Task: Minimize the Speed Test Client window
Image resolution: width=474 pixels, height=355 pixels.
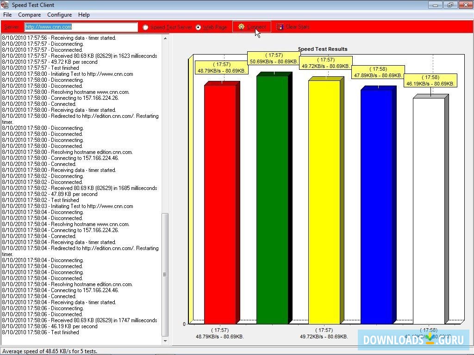Action: coord(435,5)
